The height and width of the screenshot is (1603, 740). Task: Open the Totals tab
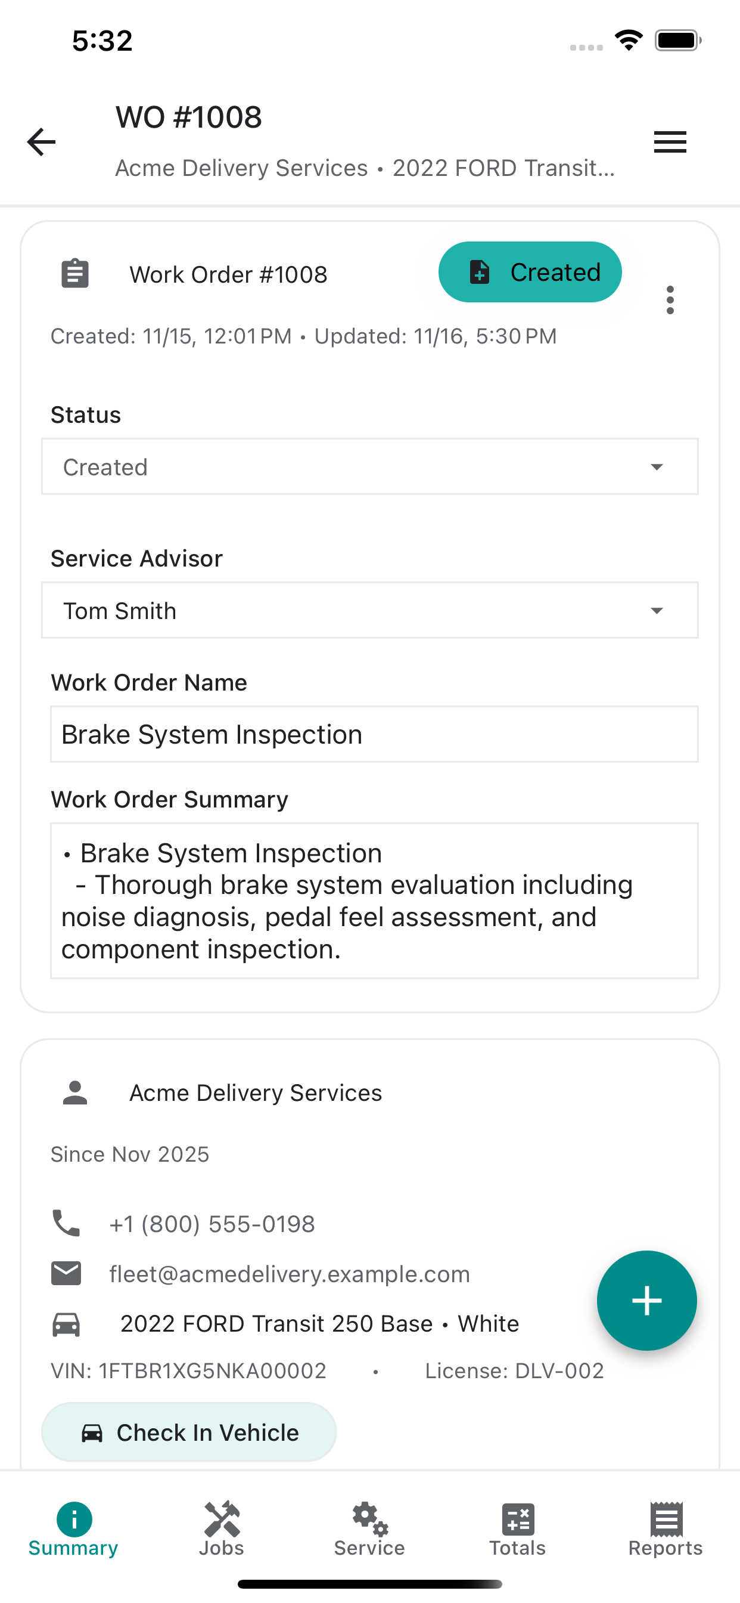[x=517, y=1528]
